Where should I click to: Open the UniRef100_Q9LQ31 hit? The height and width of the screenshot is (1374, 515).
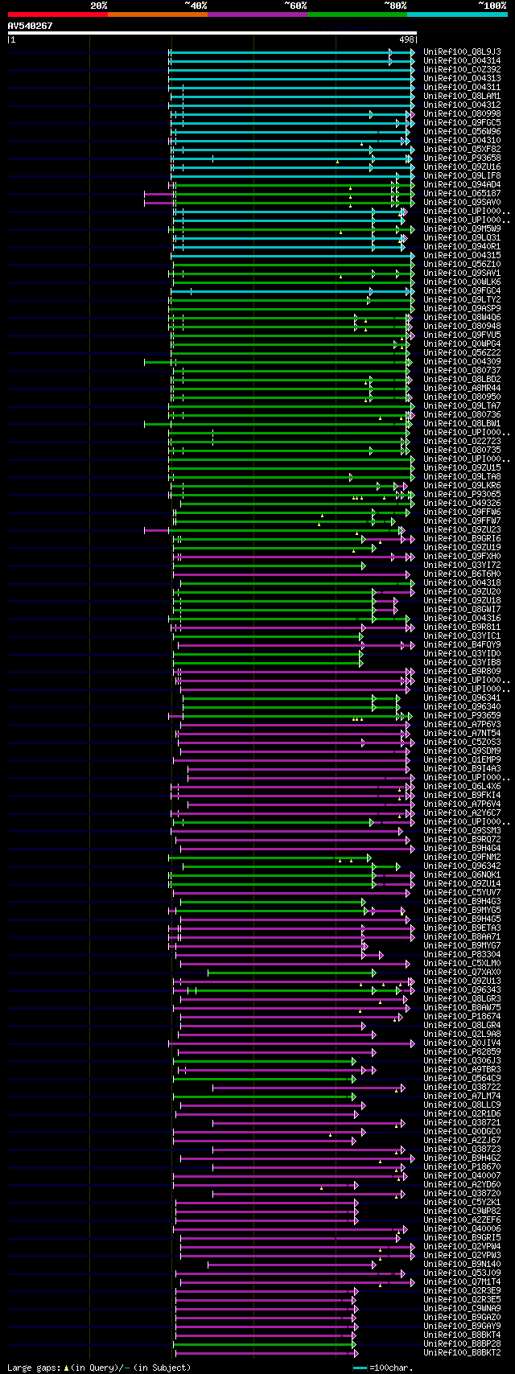click(x=463, y=237)
